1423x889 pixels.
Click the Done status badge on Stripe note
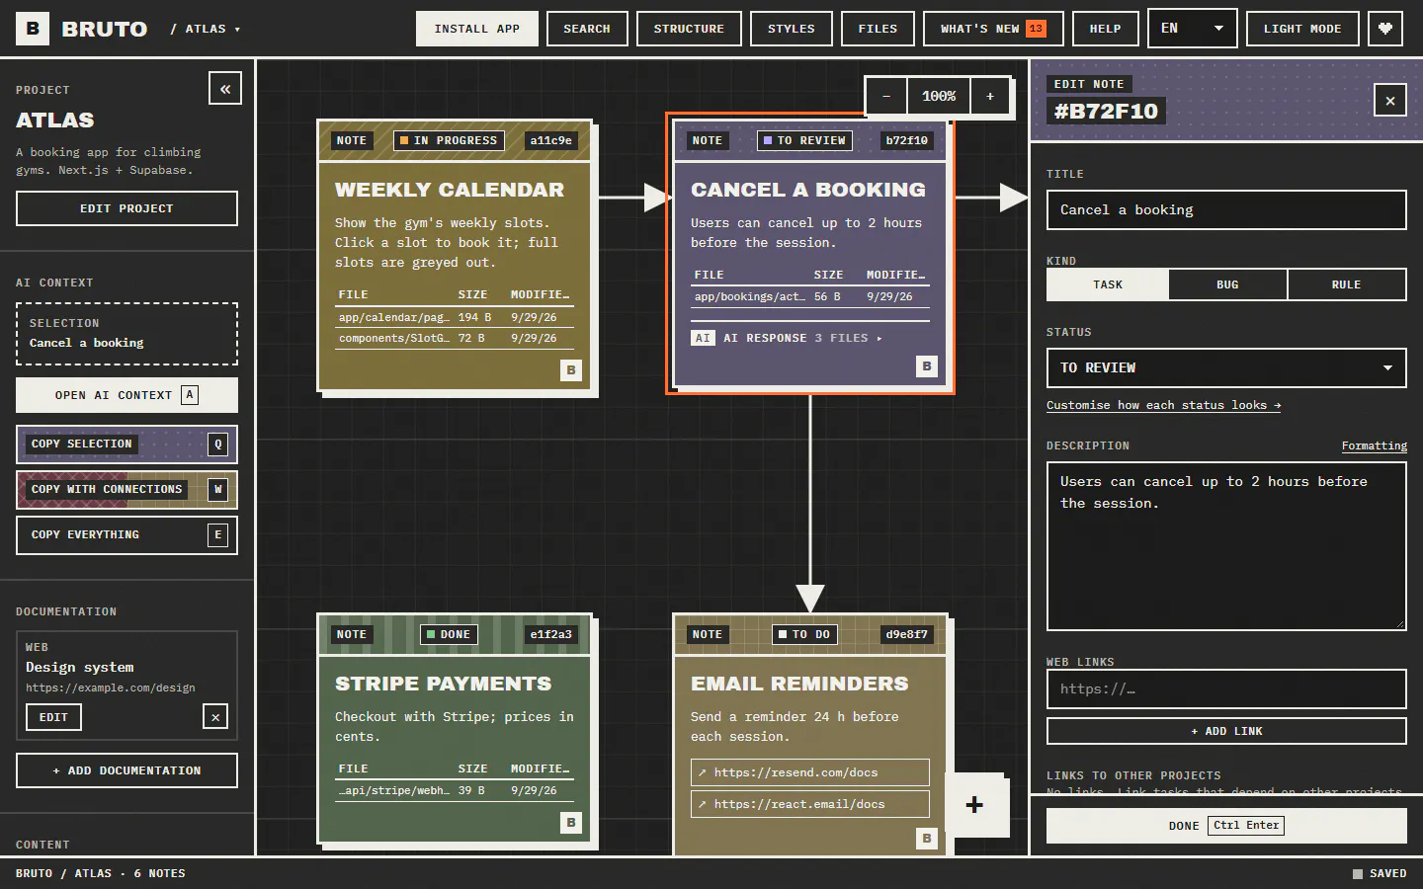click(449, 635)
